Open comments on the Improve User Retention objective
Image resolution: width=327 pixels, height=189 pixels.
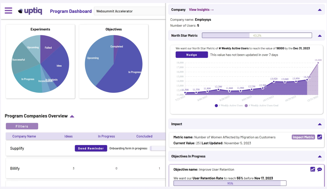[x=320, y=169]
